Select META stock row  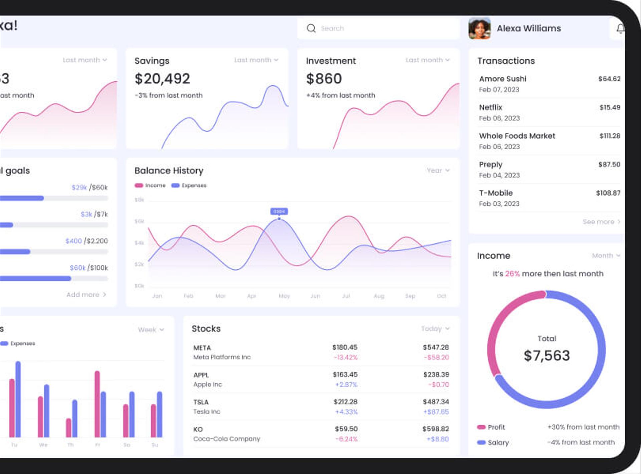[x=321, y=352]
